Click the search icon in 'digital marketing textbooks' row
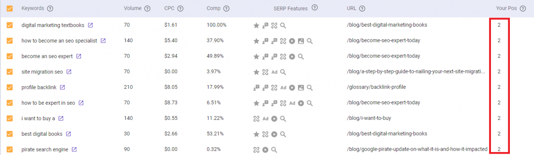Image resolution: width=534 pixels, height=155 pixels. (x=283, y=25)
